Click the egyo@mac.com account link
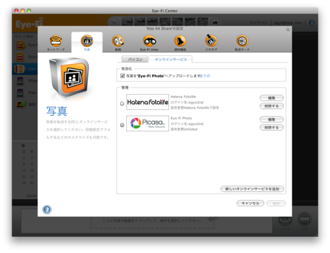Image resolution: width=330 pixels, height=253 pixels. (x=288, y=23)
